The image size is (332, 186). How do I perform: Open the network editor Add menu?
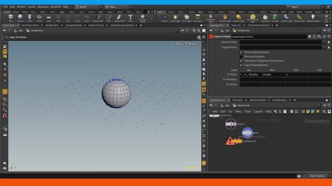click(x=215, y=112)
